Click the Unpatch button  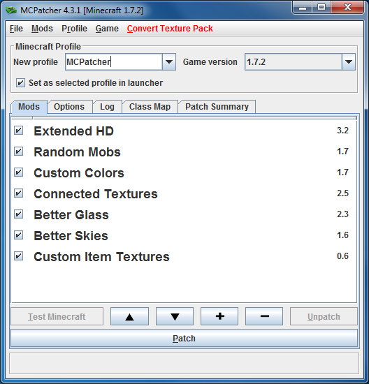click(x=324, y=316)
